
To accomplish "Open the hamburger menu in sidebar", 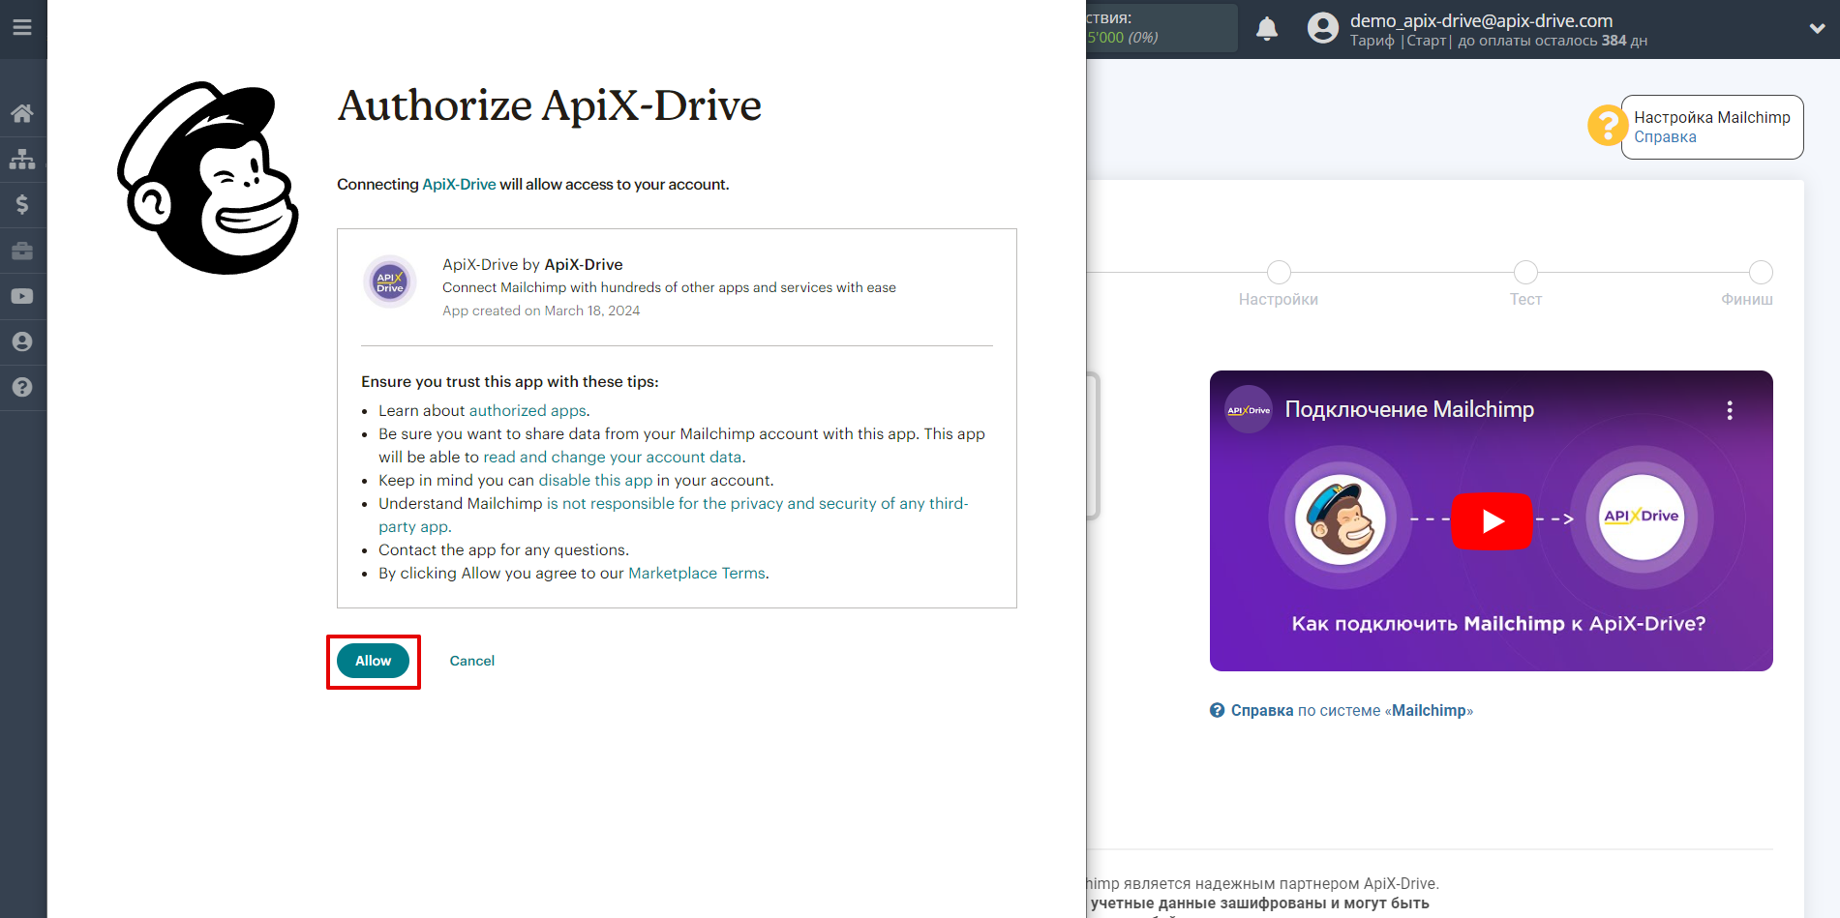I will [x=22, y=27].
